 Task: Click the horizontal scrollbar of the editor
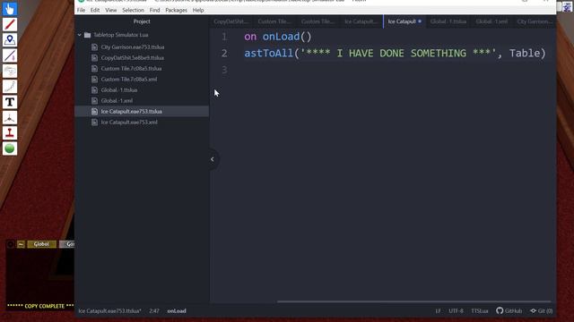pos(413,302)
